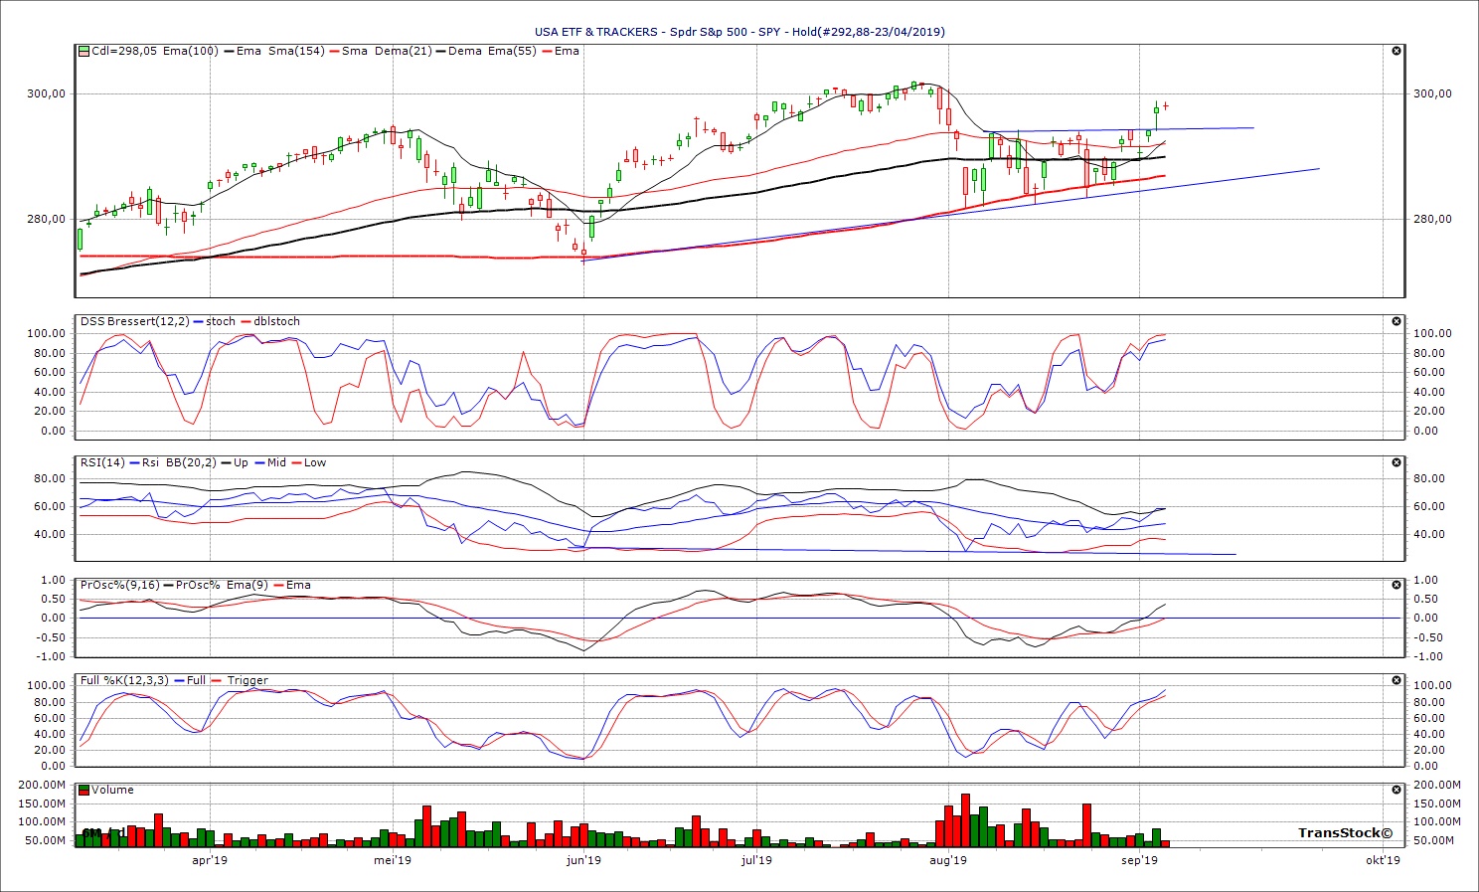Click the green candle swatch beside Cdl
The height and width of the screenshot is (892, 1479).
point(84,51)
